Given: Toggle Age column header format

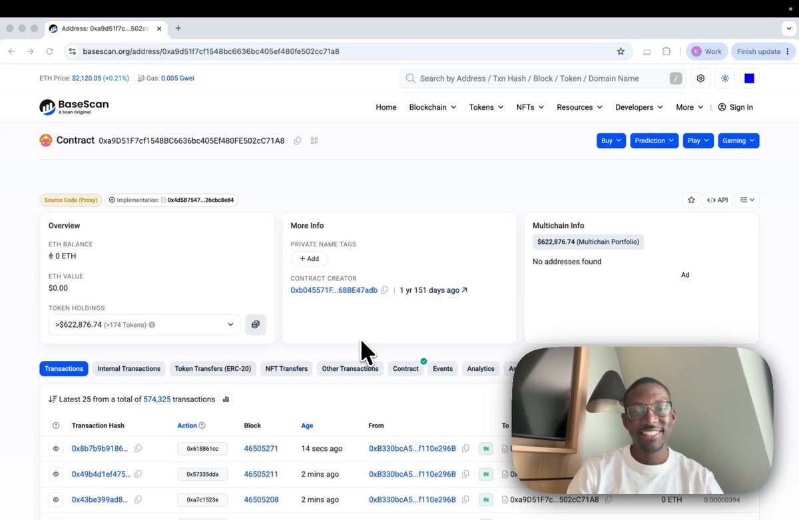Looking at the screenshot, I should (x=307, y=425).
